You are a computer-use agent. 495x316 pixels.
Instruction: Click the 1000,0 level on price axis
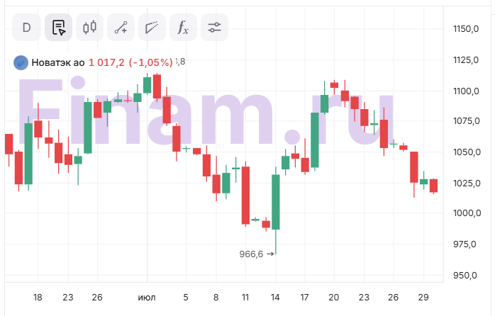[467, 213]
